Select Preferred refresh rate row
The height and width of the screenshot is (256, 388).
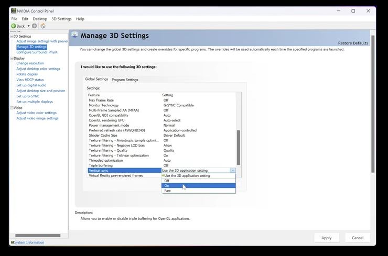pyautogui.click(x=161, y=130)
